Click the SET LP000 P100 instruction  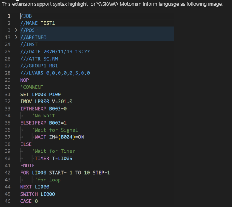point(41,94)
